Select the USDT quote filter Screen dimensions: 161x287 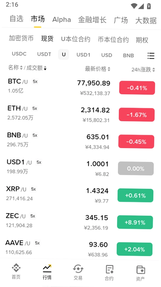click(x=44, y=54)
